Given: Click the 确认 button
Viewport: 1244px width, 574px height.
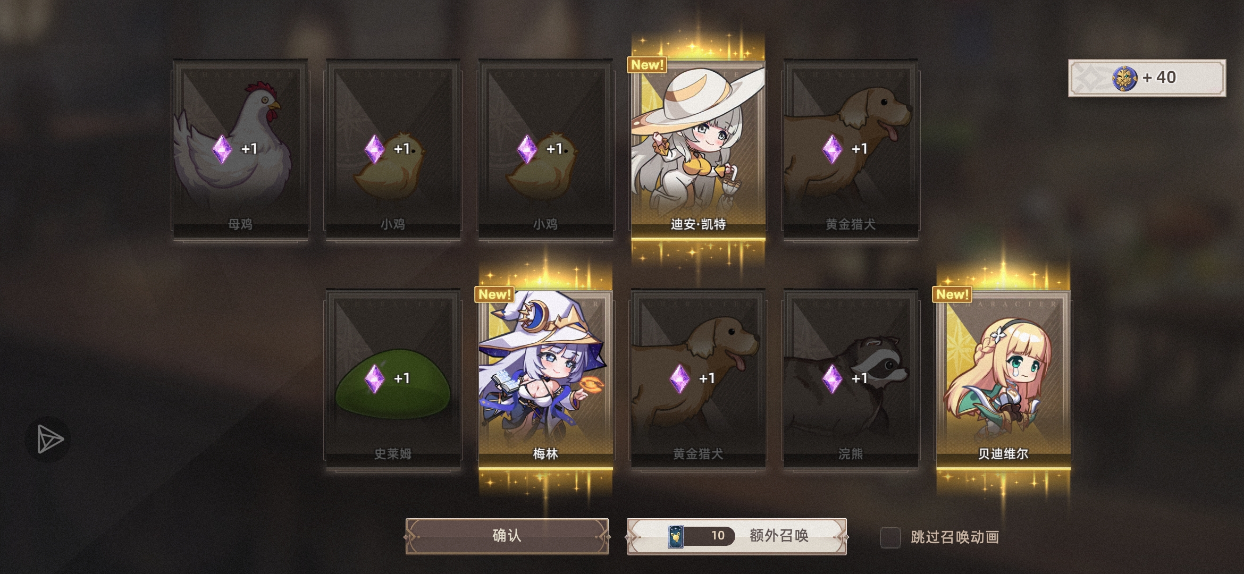Looking at the screenshot, I should tap(507, 536).
